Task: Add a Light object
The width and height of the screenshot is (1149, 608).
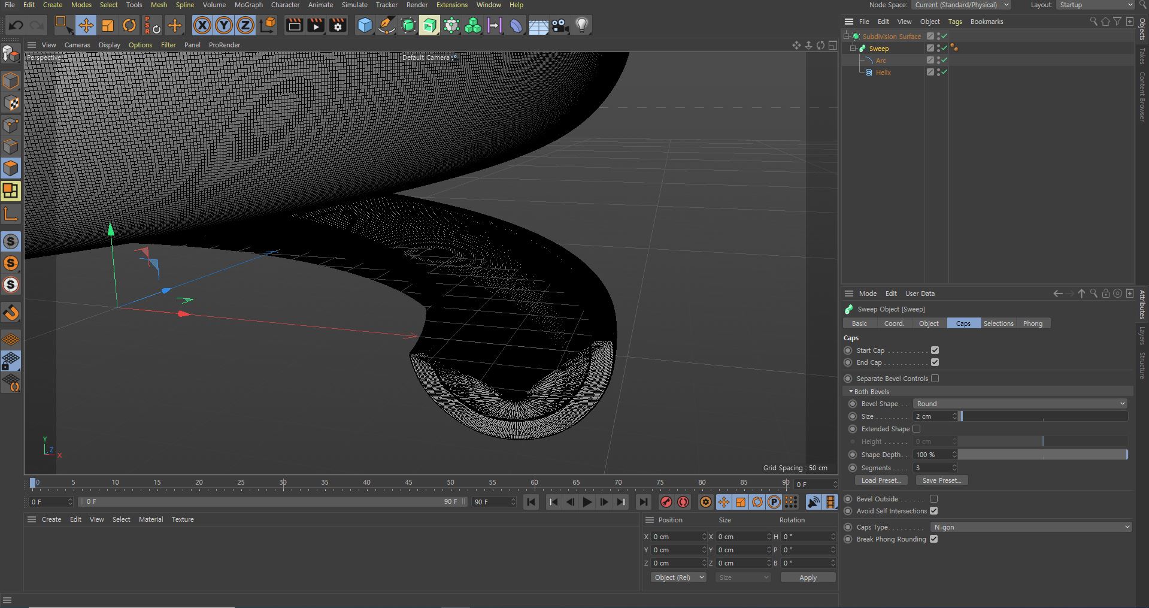Action: 582,25
